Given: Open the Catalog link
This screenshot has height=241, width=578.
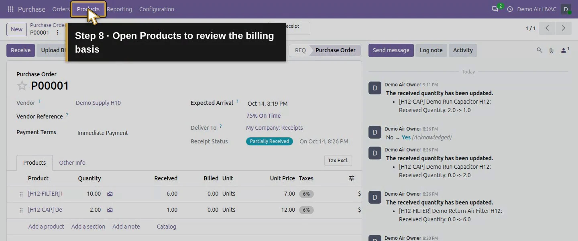Looking at the screenshot, I should 167,227.
